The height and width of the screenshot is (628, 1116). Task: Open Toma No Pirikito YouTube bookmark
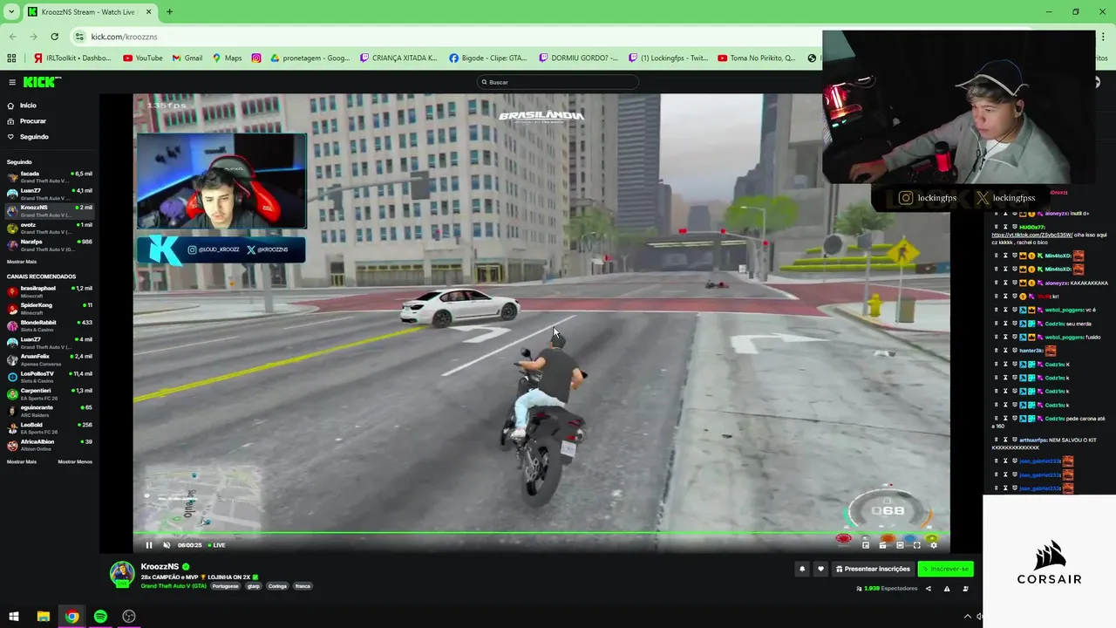757,58
